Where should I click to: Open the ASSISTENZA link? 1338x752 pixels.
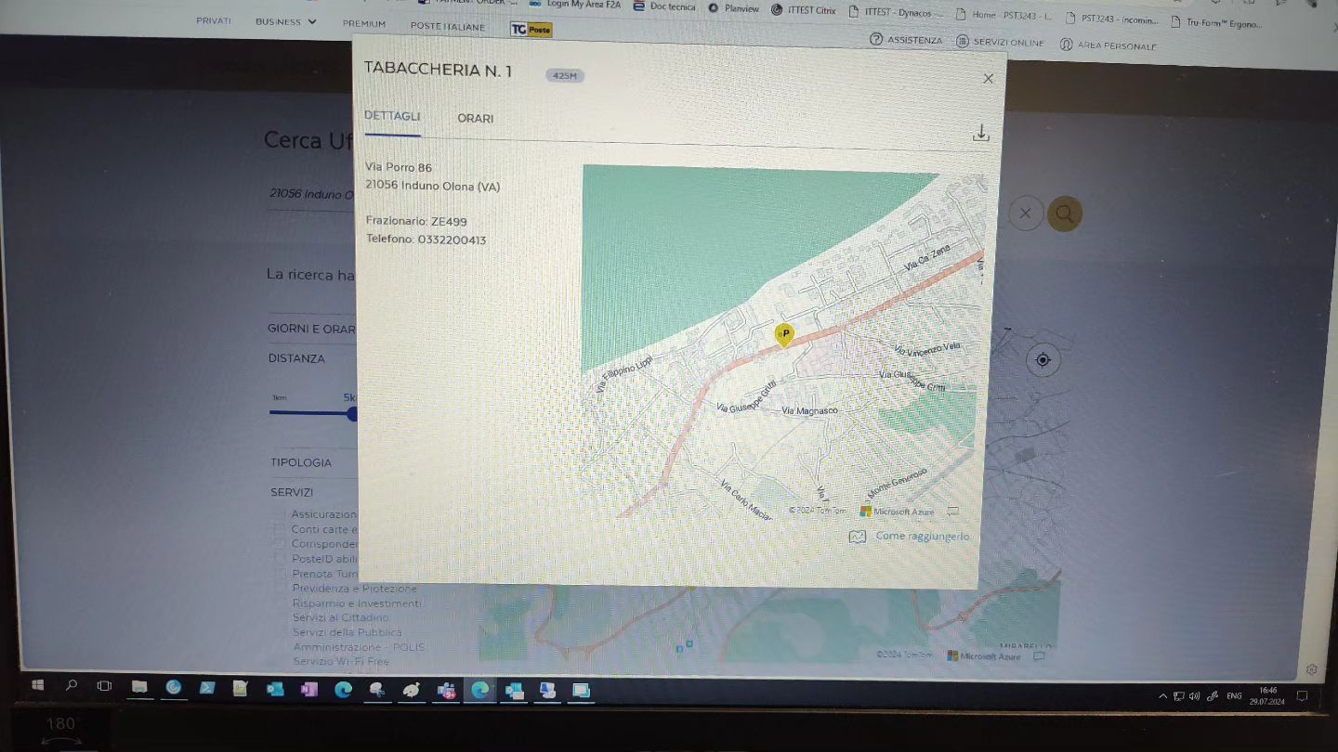[906, 40]
